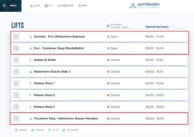Check the weather item showing 1 °C
The height and width of the screenshot is (137, 194).
(48, 6)
